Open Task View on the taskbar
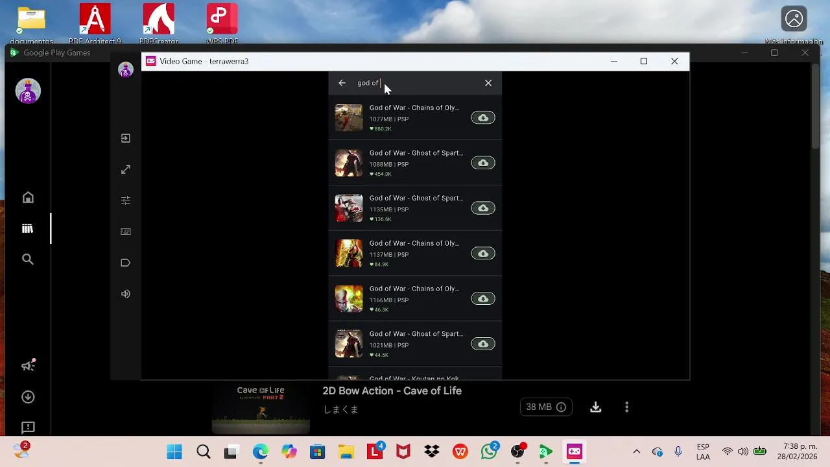This screenshot has width=830, height=467. click(x=231, y=452)
